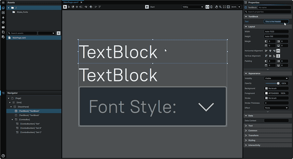Select MainPage.xaml in assets list

pos(34,38)
